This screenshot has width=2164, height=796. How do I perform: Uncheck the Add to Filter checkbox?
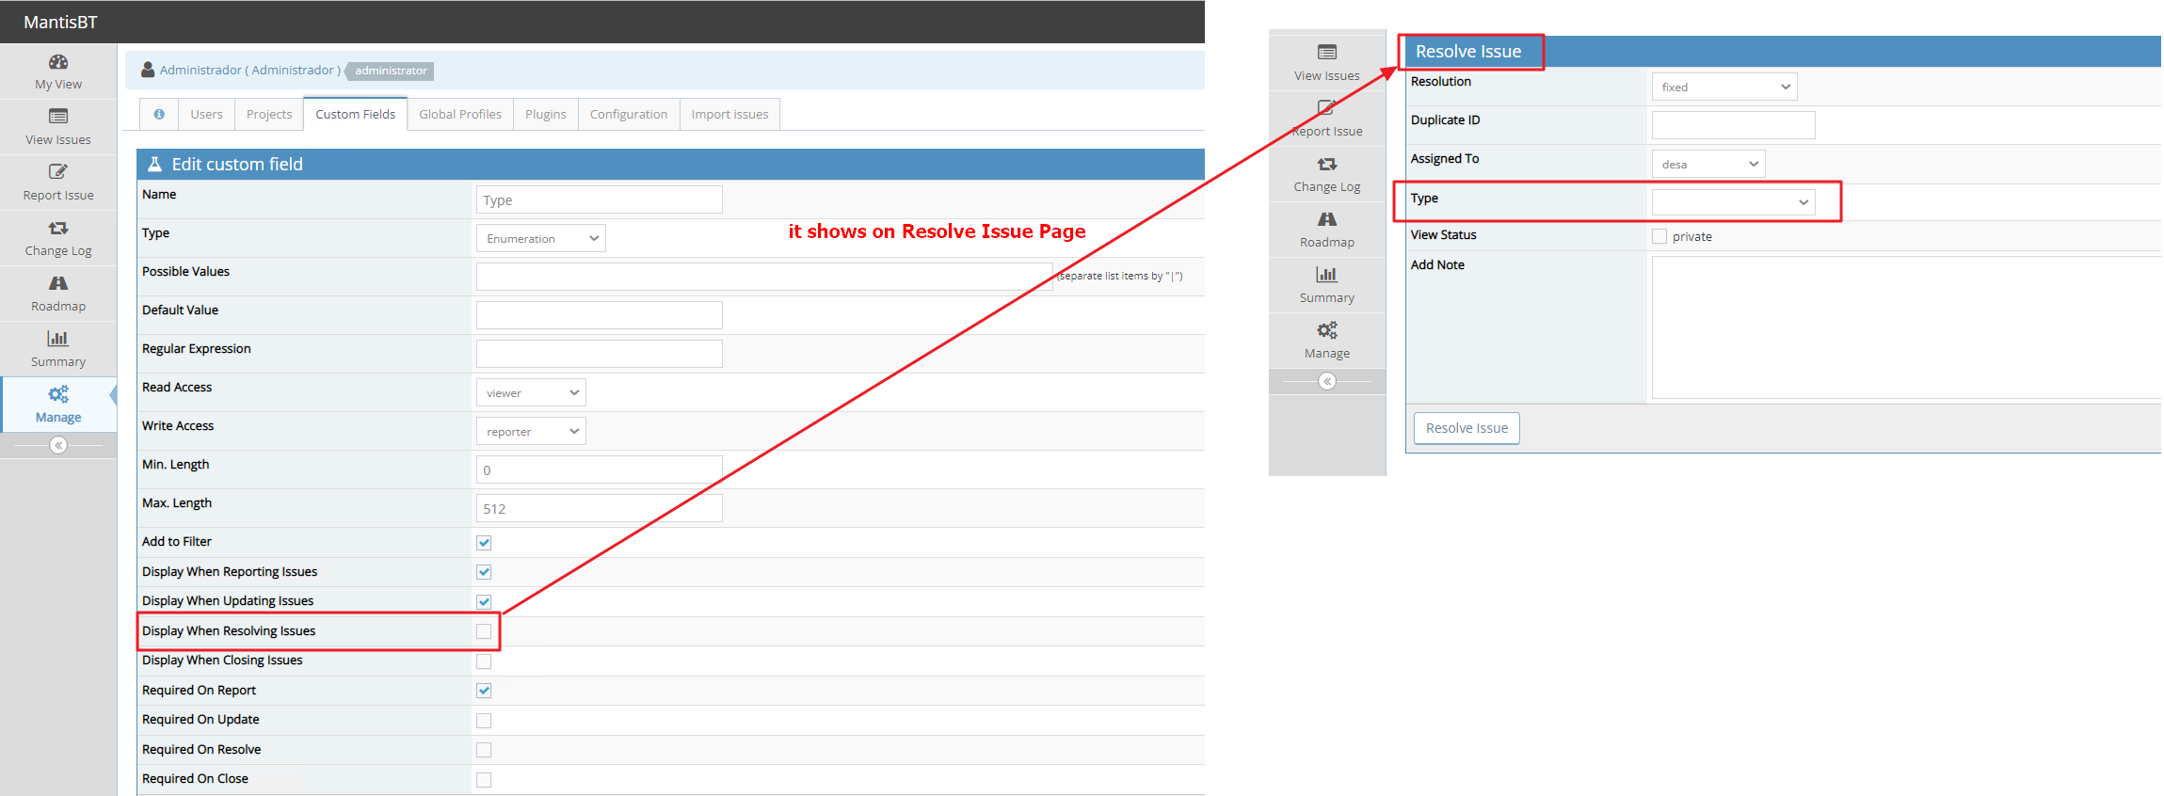coord(484,543)
